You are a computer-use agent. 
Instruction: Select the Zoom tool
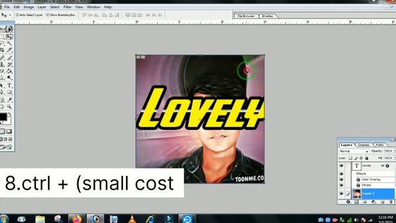tap(10, 107)
